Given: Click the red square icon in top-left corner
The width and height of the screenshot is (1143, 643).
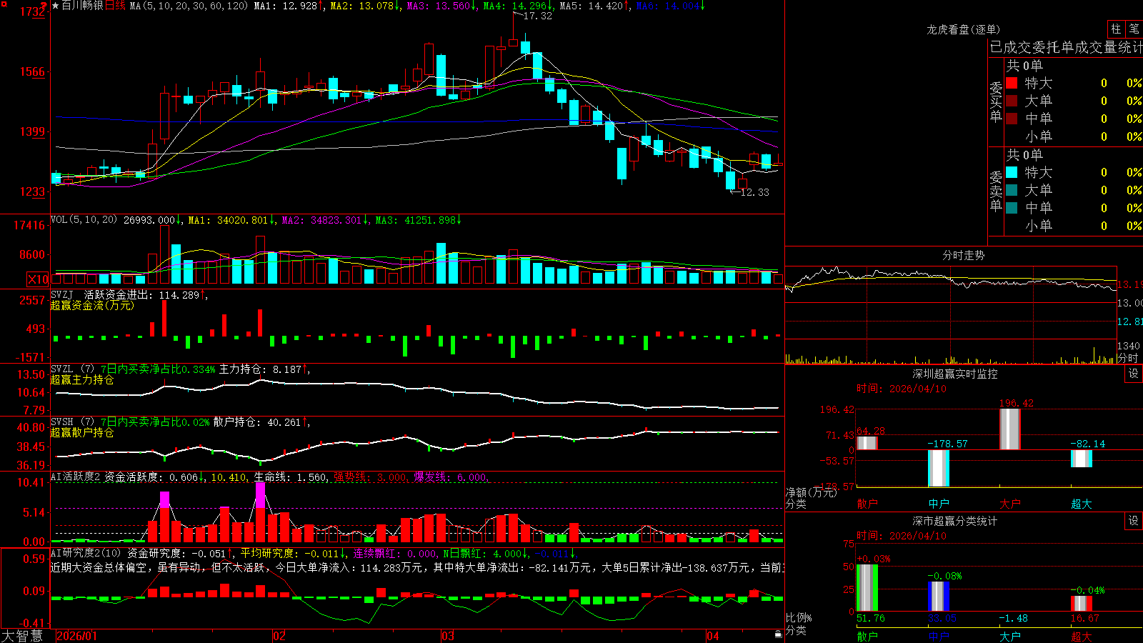Looking at the screenshot, I should pyautogui.click(x=3, y=3).
